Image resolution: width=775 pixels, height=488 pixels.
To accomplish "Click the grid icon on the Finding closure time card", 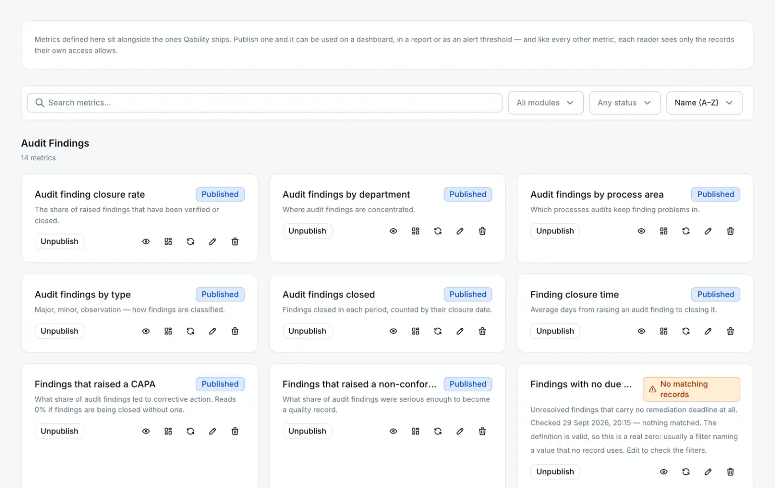I will 663,331.
